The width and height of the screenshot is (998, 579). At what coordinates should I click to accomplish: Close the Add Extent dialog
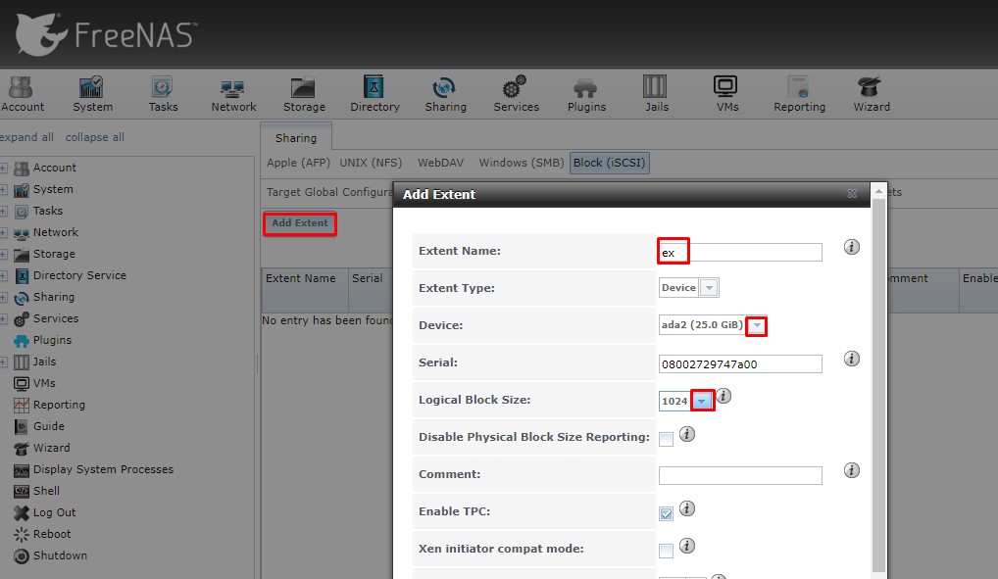tap(852, 194)
